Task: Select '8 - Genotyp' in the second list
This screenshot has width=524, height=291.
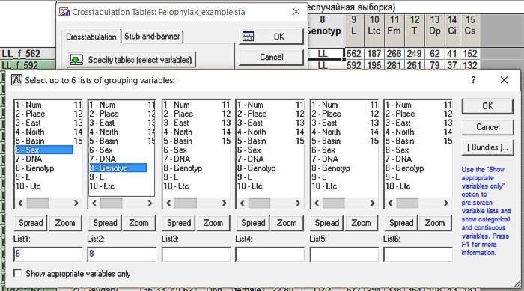Action: (x=118, y=168)
